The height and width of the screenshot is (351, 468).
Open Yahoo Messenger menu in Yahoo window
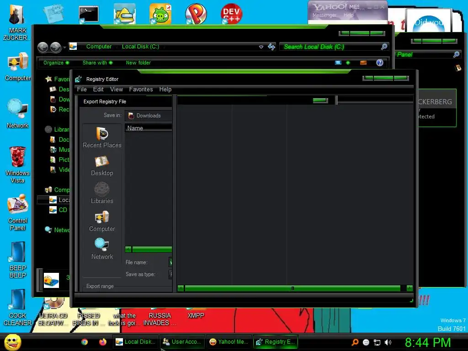(324, 15)
